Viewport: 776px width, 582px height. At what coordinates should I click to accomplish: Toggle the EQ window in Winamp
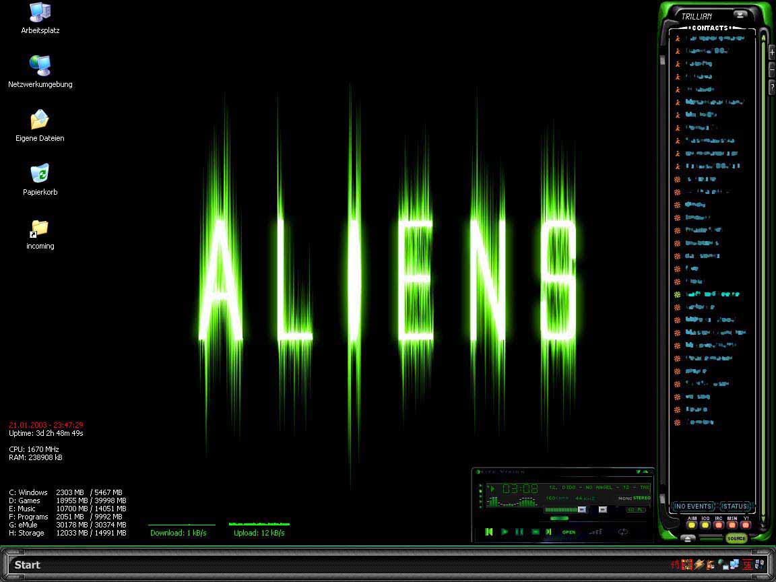click(x=631, y=510)
